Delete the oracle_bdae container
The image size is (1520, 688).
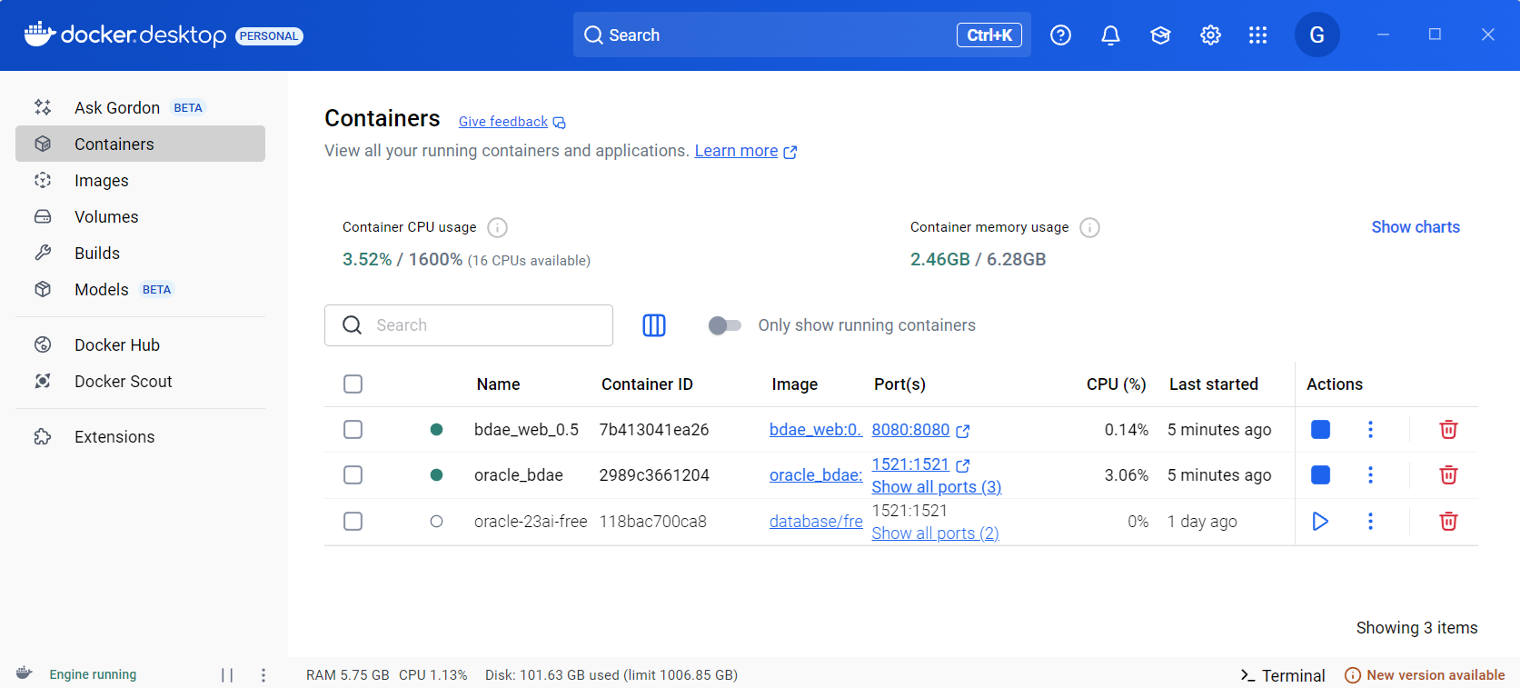coord(1448,475)
